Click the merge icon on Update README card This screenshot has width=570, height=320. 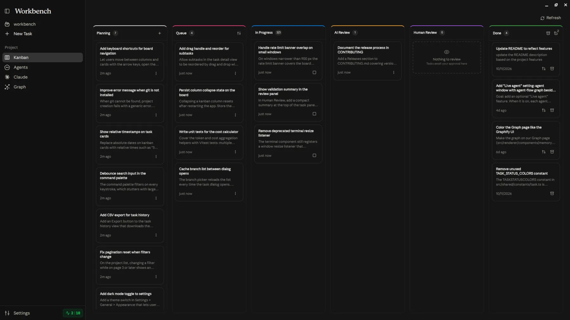tap(544, 69)
